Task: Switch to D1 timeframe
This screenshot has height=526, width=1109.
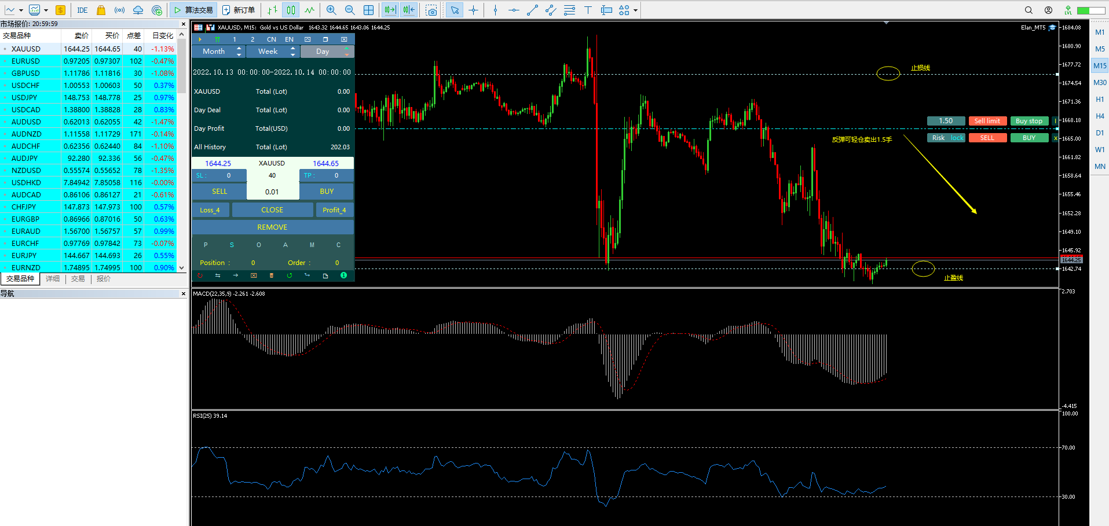Action: pyautogui.click(x=1100, y=133)
